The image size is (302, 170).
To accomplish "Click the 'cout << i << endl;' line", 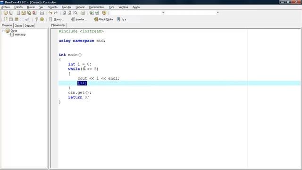I will point(99,78).
